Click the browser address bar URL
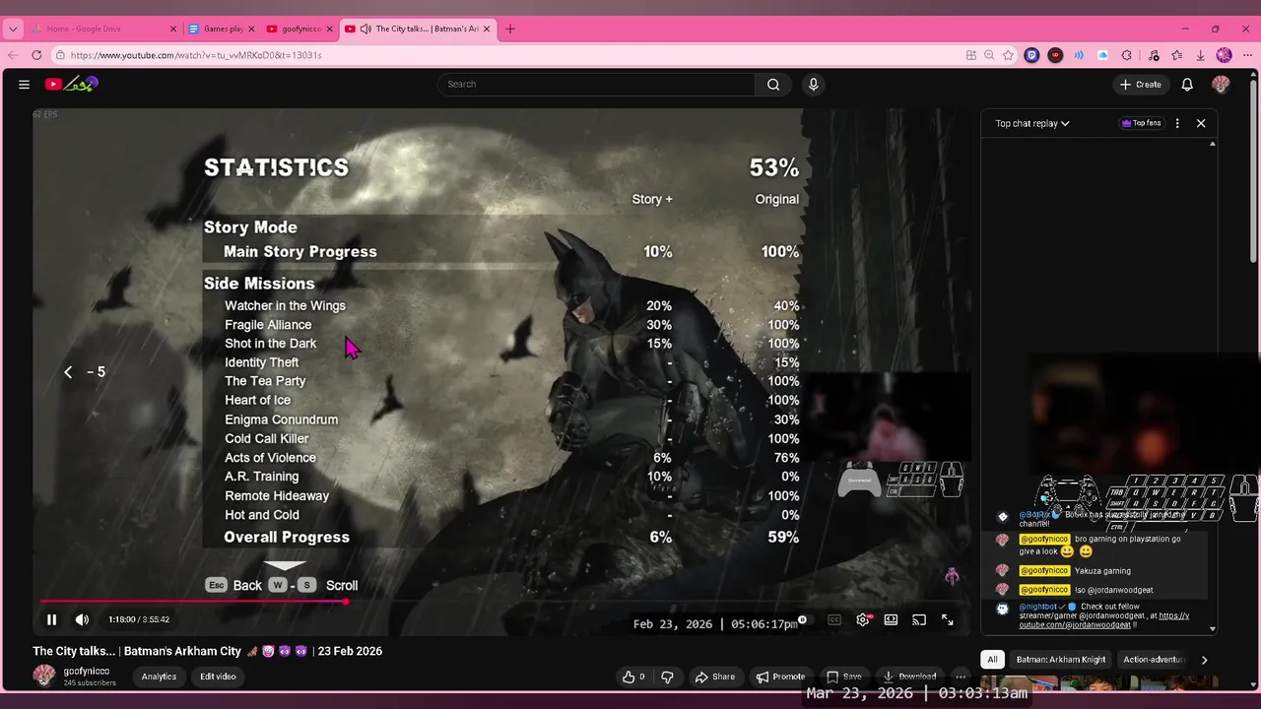 point(196,55)
